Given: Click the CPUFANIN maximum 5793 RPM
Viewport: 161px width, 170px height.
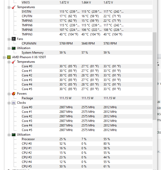Looking at the screenshot, I should (110, 44).
